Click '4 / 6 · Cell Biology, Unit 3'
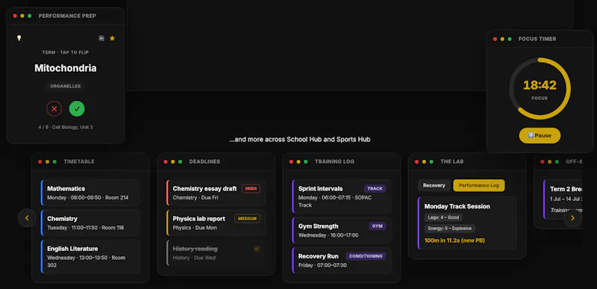The width and height of the screenshot is (597, 289). point(66,127)
